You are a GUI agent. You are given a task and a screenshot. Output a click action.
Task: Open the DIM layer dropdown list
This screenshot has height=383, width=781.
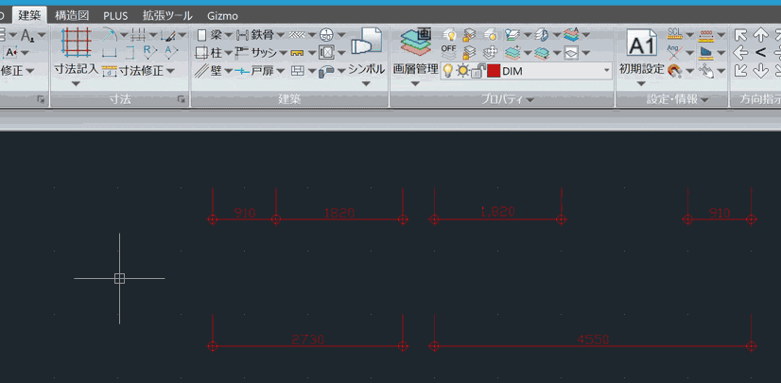607,71
